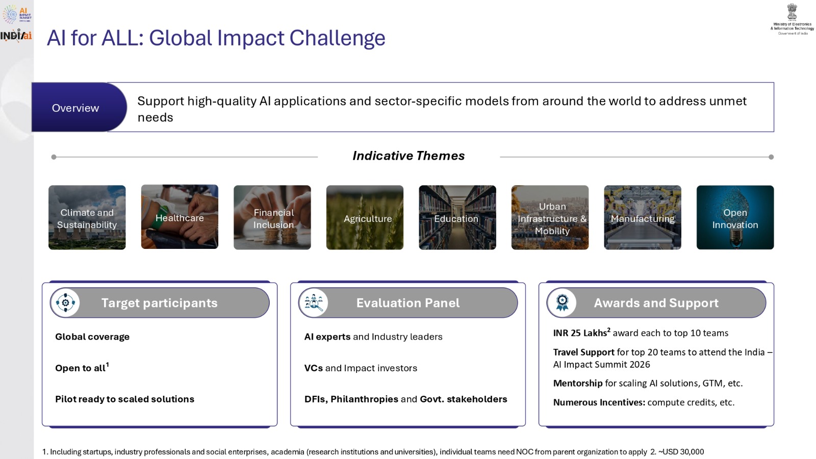Select the Education theme tile
The image size is (816, 459).
point(457,217)
